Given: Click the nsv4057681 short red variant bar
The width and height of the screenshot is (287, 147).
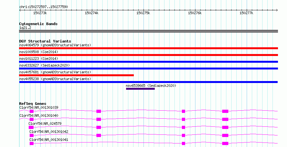Looking at the screenshot, I should (x=76, y=75).
